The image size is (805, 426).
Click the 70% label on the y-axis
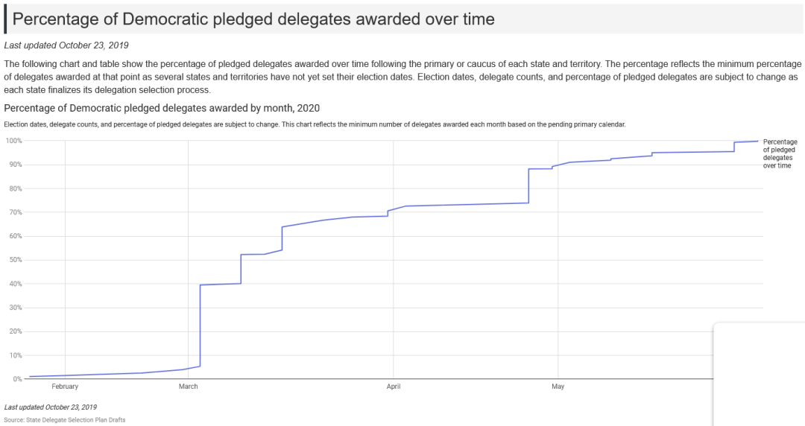coord(15,212)
